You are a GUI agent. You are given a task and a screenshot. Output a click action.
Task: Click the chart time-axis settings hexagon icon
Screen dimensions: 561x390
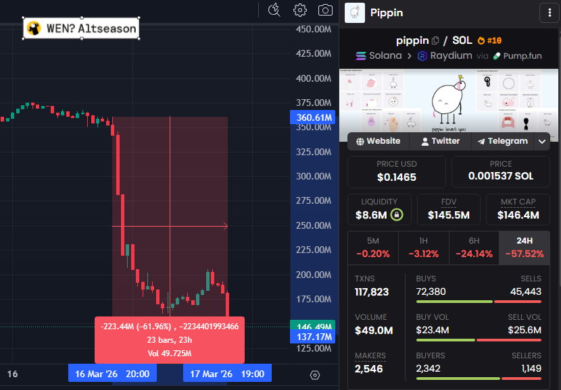[x=315, y=375]
